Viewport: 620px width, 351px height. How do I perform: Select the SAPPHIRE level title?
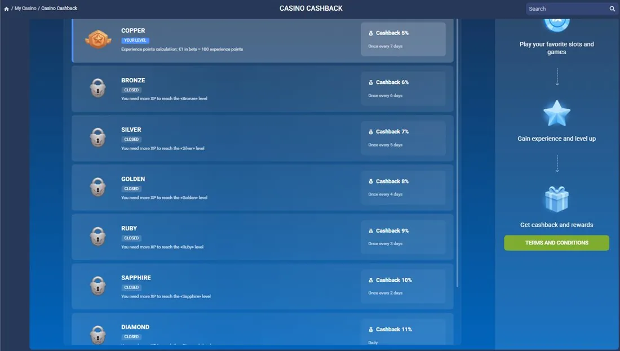(x=136, y=278)
